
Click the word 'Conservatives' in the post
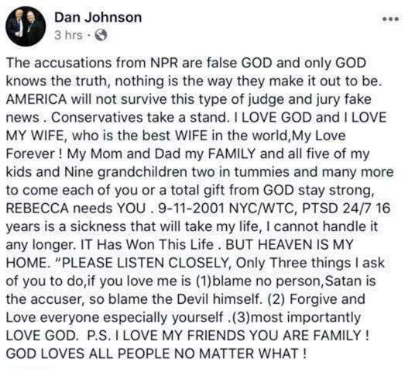(x=97, y=117)
